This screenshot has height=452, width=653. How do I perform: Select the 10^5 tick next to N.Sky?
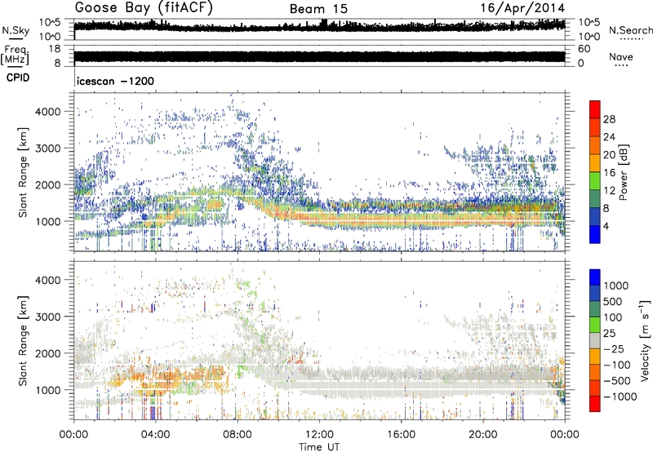50,23
